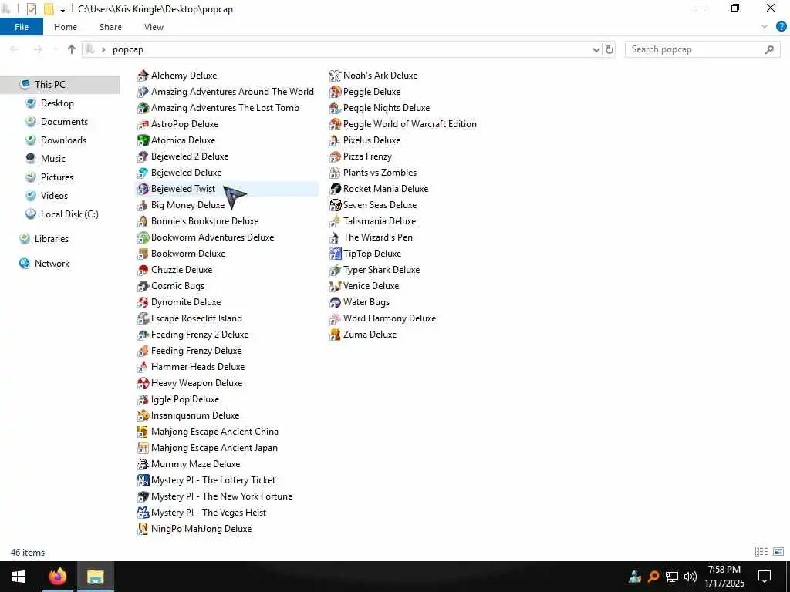Select the Peggle Deluxe icon
Screen dimensions: 790x592
pyautogui.click(x=335, y=92)
